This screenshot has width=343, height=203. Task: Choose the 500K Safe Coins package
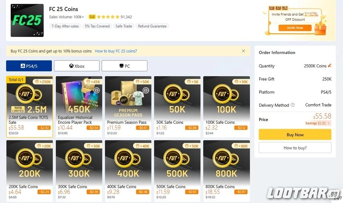tap(177, 171)
